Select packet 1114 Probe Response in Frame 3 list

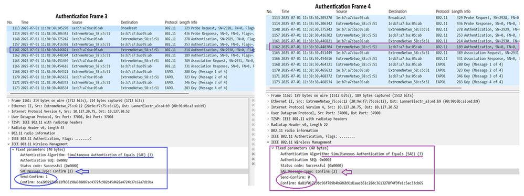(x=130, y=34)
